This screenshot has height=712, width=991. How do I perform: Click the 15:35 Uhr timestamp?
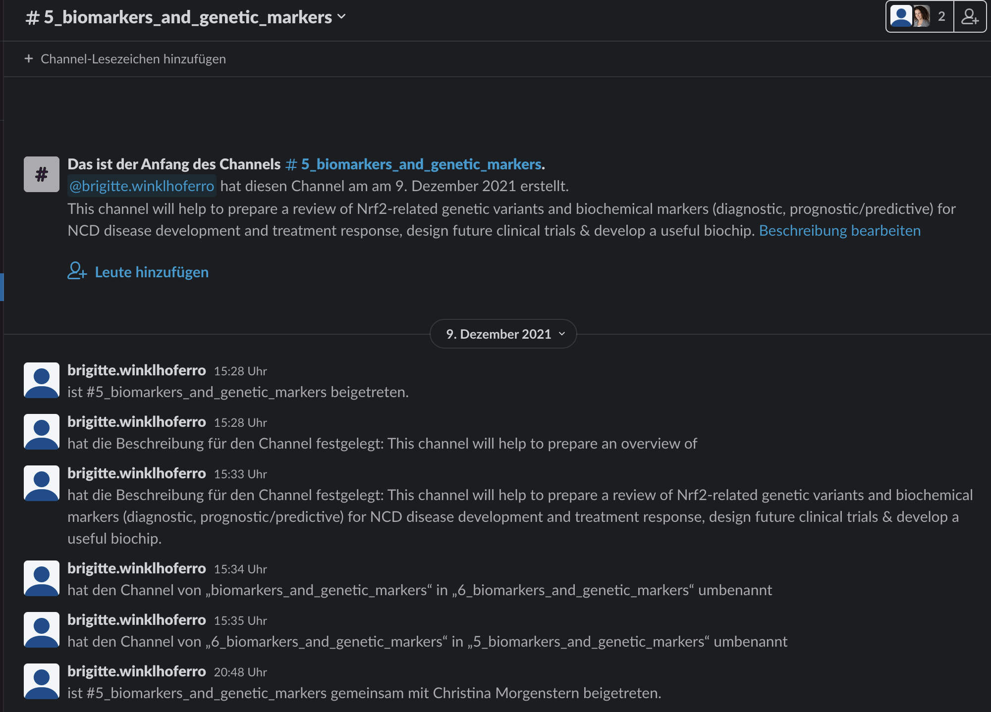pos(240,621)
